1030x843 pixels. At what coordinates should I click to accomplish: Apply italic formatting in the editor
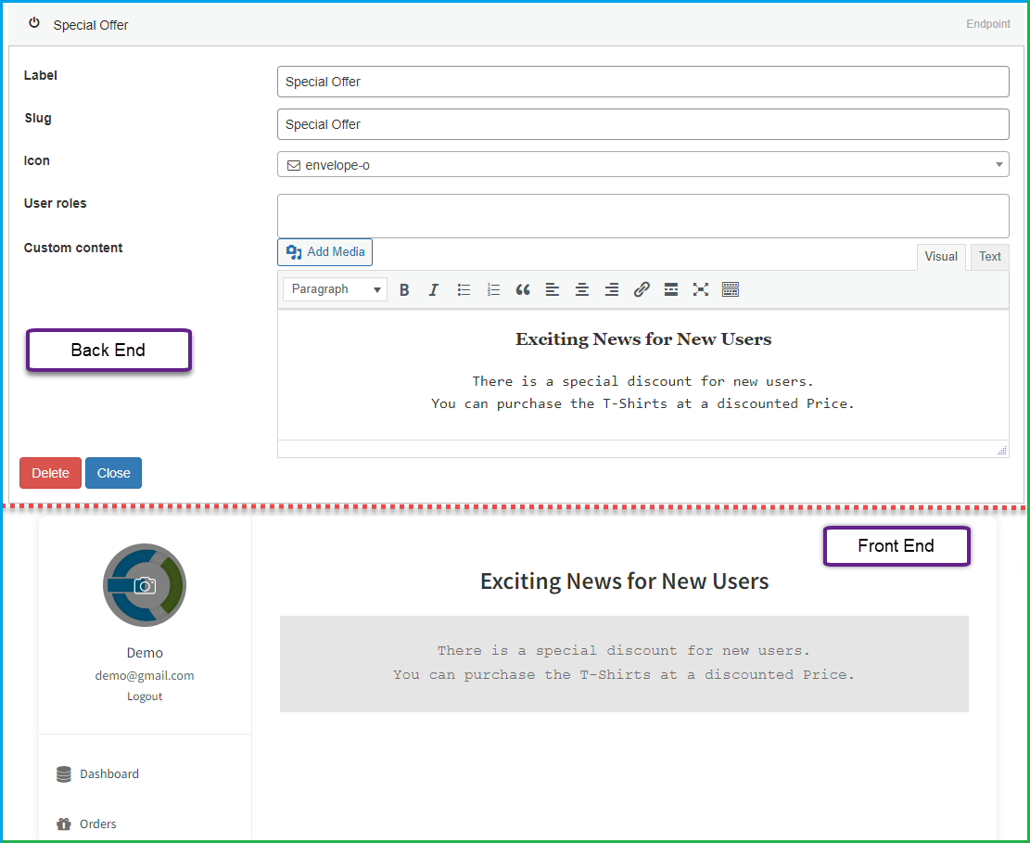point(434,289)
